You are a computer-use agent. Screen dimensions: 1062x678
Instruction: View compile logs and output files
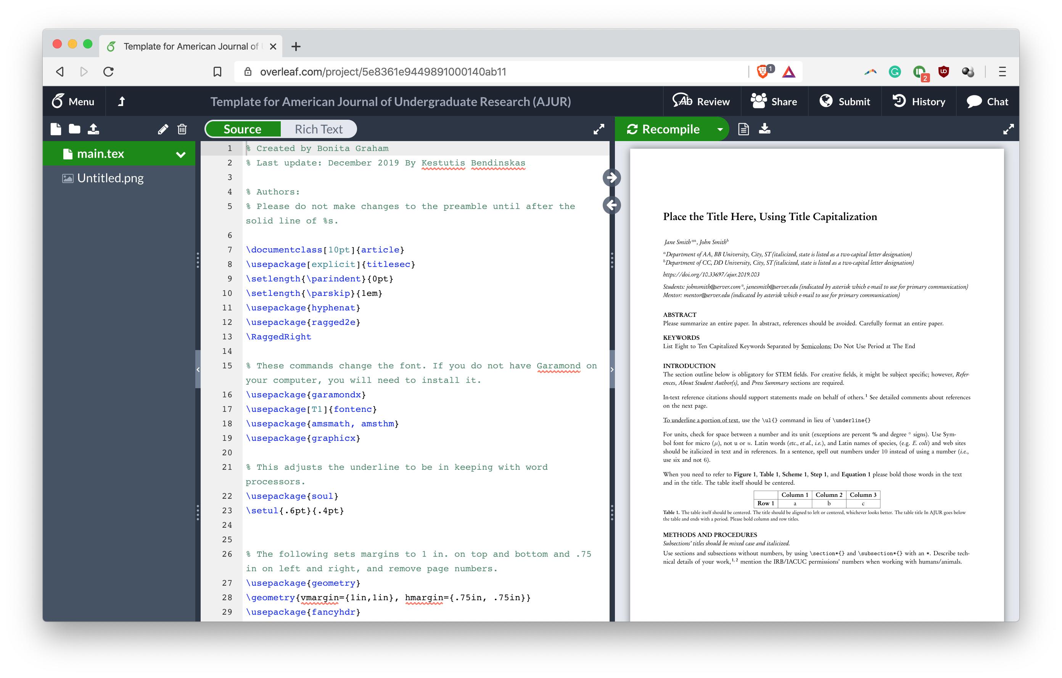pos(743,129)
